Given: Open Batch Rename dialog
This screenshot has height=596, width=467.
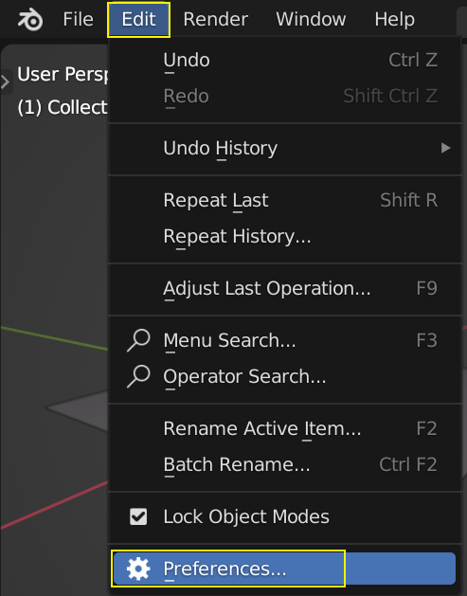Looking at the screenshot, I should 285,464.
